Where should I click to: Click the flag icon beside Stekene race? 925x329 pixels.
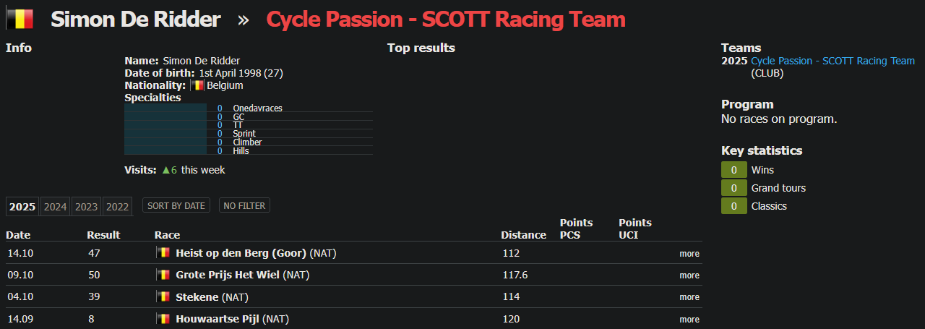163,297
